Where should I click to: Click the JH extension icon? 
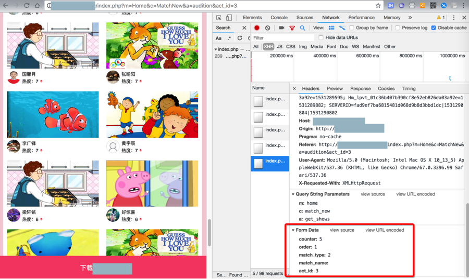[x=391, y=5]
